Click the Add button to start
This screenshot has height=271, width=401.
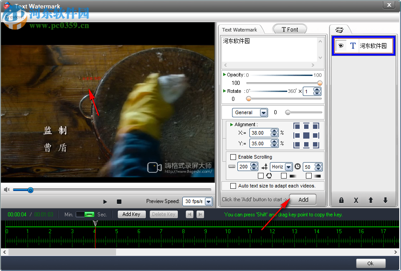click(x=303, y=199)
